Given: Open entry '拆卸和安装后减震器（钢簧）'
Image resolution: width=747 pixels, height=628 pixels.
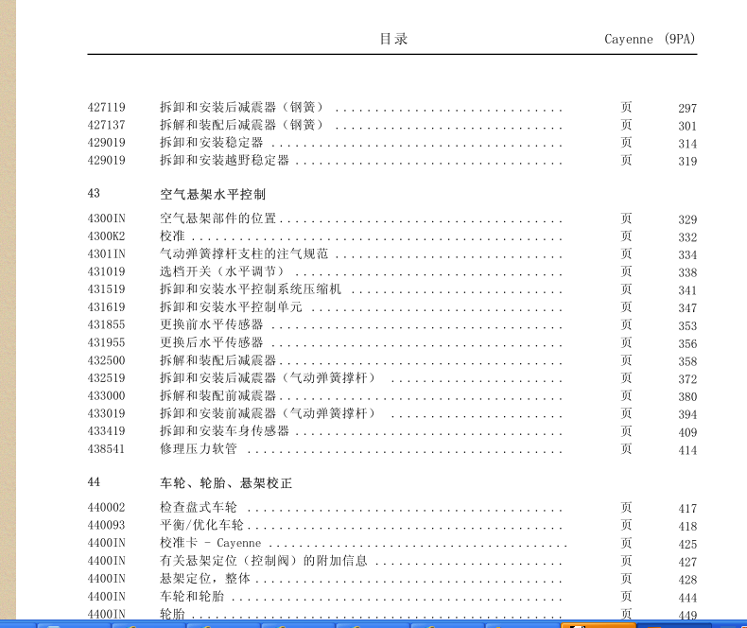Looking at the screenshot, I should (x=241, y=107).
